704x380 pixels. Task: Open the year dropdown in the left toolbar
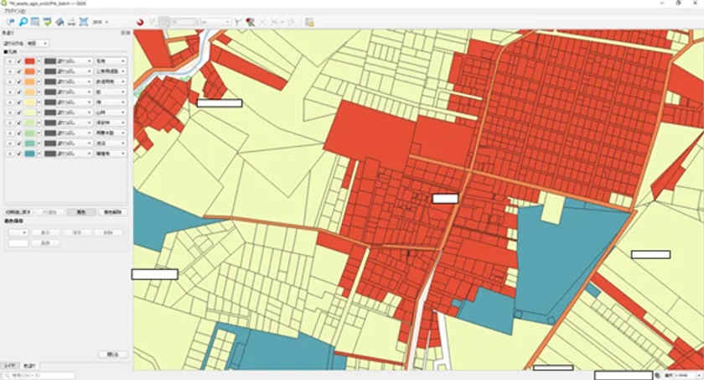click(x=100, y=22)
